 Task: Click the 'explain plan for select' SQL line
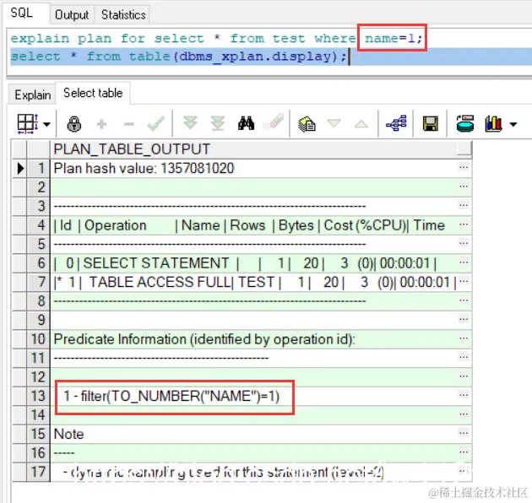pos(217,38)
